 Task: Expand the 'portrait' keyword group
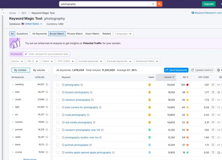(13, 129)
